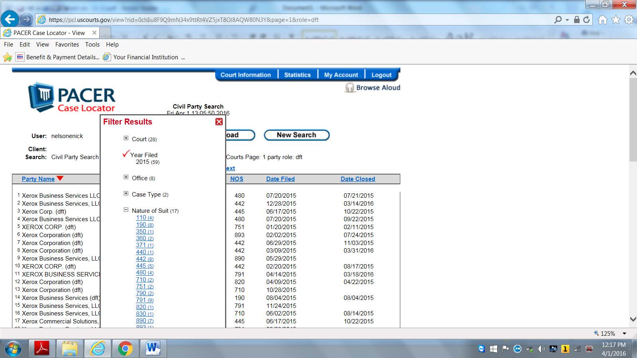Open File Explorer from taskbar

(70, 349)
